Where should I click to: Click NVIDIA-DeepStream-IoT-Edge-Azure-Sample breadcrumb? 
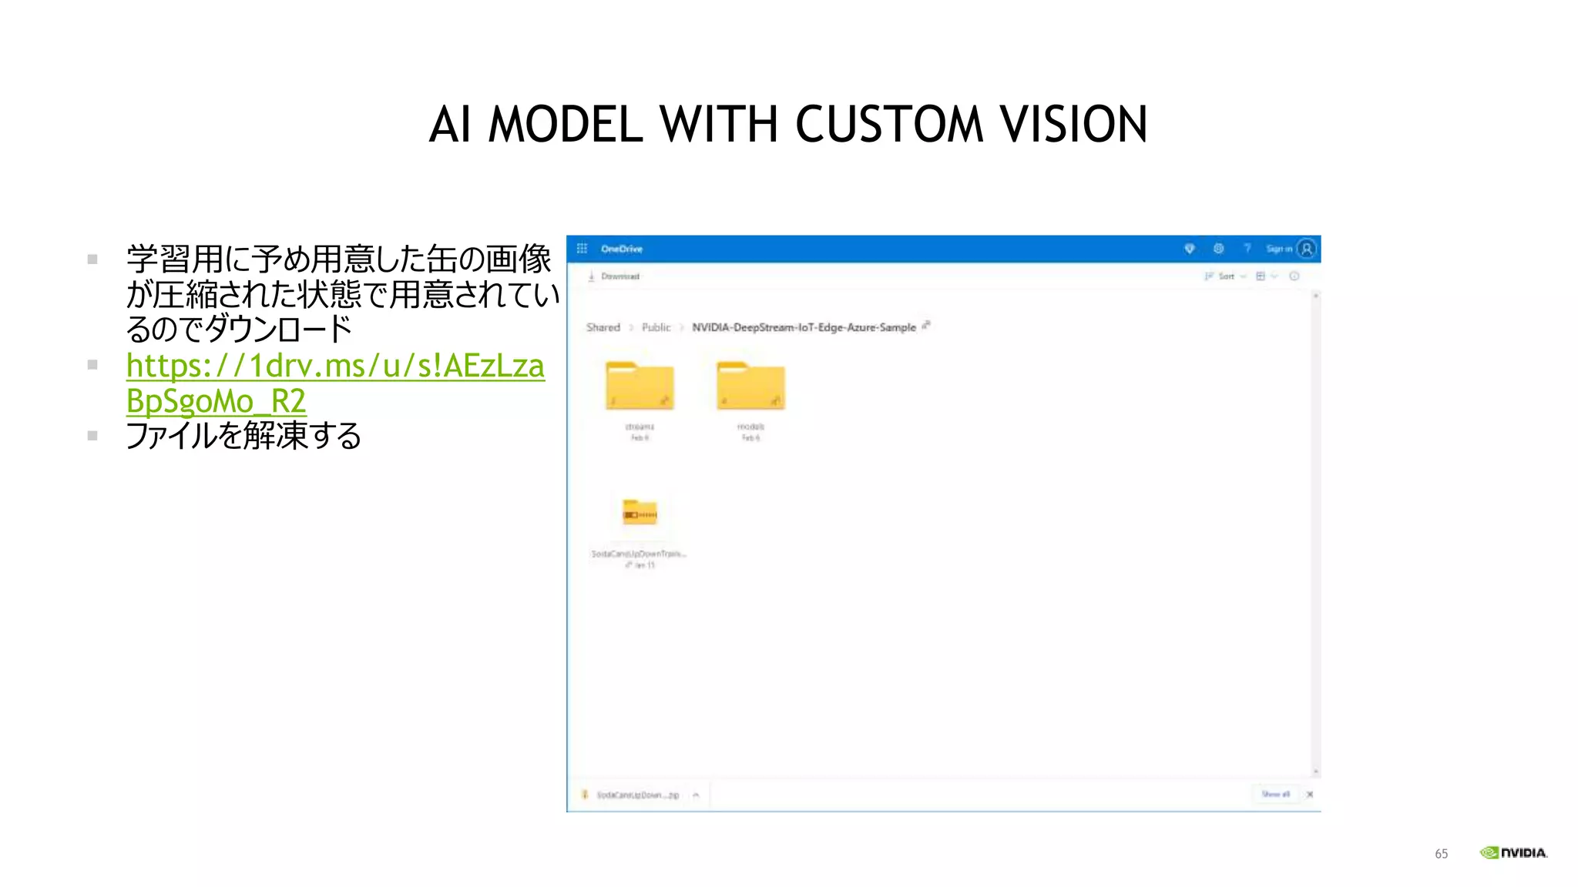point(804,327)
